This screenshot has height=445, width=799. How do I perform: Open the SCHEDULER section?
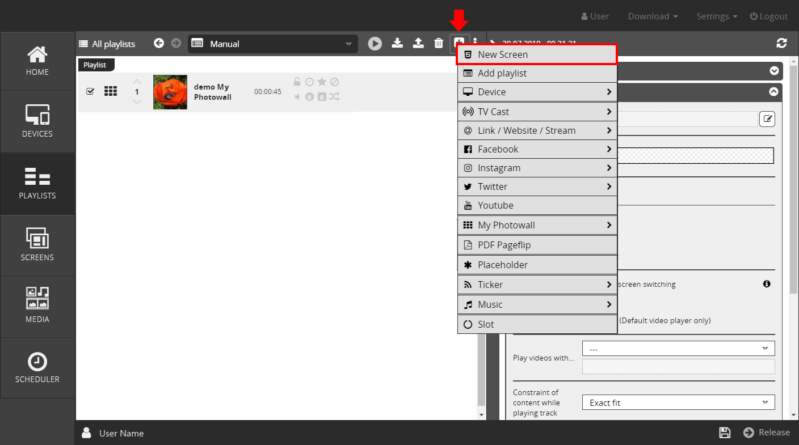point(37,368)
